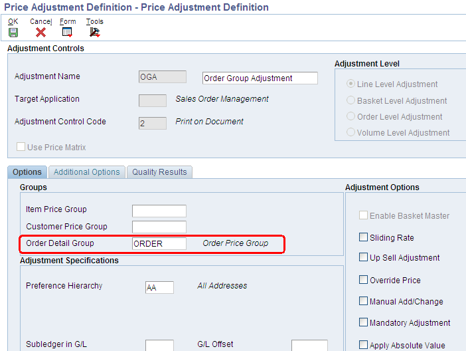Click the OK save disk icon
The image size is (466, 351).
[x=13, y=32]
